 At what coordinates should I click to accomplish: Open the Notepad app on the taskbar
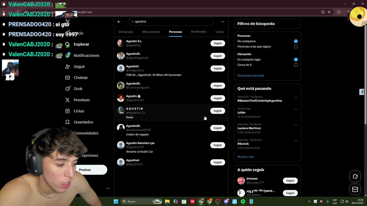point(251,201)
